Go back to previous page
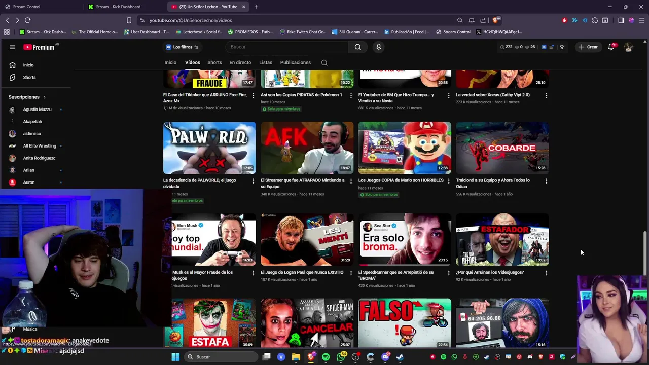 [x=7, y=20]
